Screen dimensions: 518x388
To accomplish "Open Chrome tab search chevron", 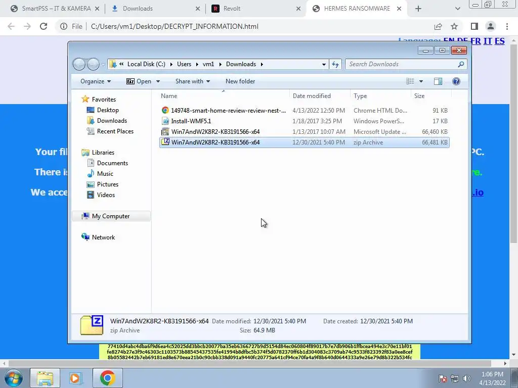I will (x=457, y=9).
